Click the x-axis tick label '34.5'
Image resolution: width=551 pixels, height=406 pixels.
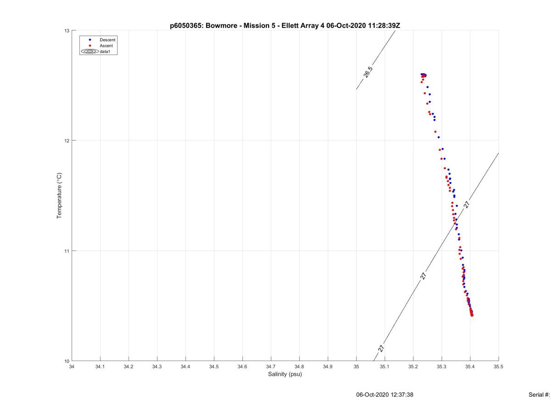(x=214, y=367)
